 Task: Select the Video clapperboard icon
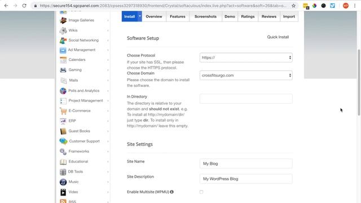(63, 192)
